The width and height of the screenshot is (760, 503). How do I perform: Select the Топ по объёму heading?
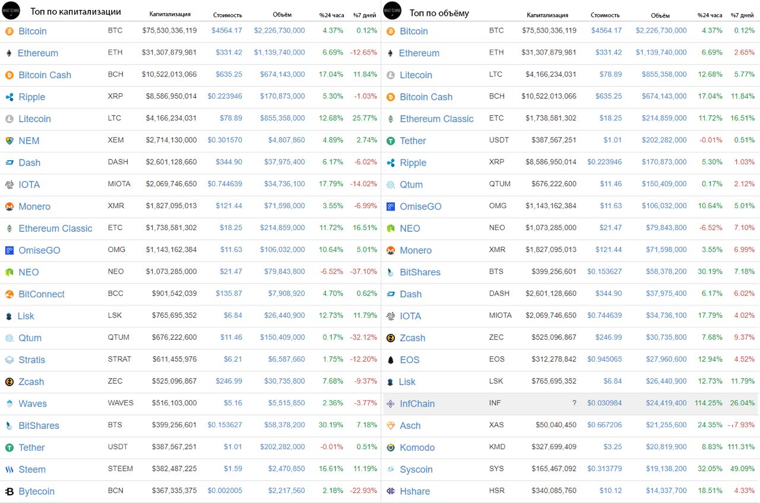coord(439,12)
